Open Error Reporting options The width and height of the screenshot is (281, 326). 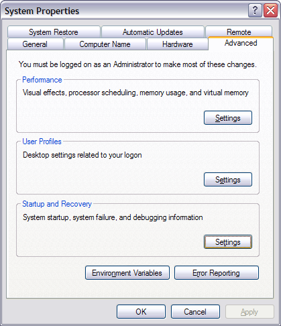217,273
